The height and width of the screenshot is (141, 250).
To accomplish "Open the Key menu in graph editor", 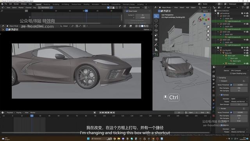I will (35, 7).
